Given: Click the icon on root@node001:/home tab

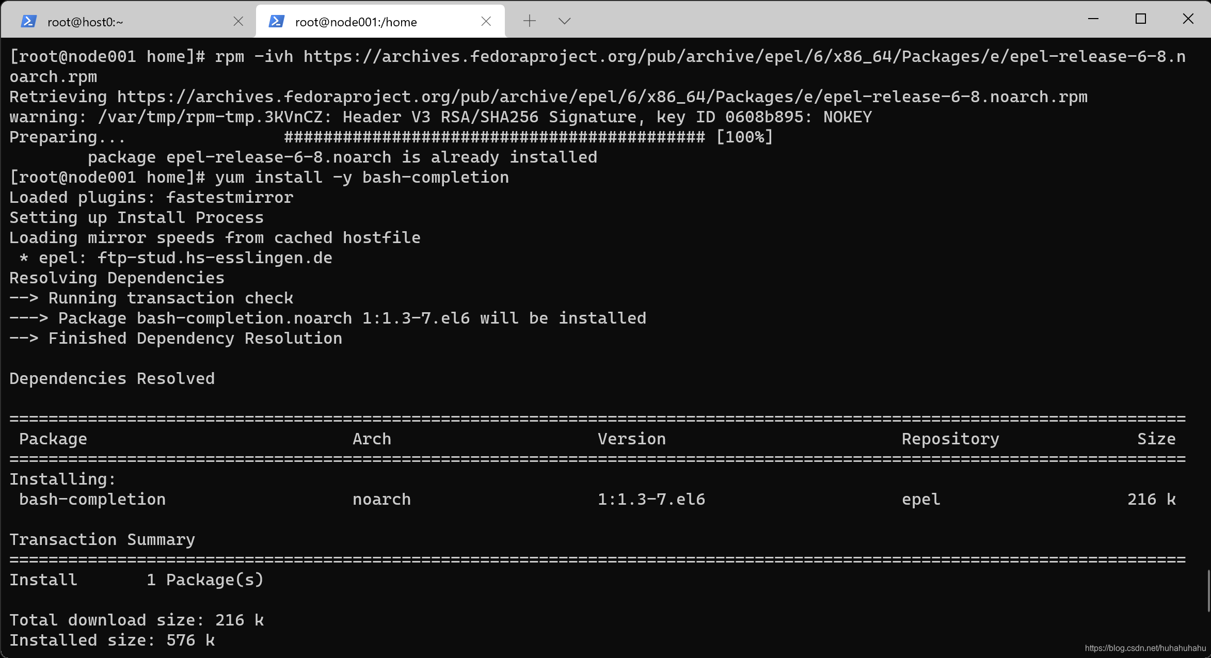Looking at the screenshot, I should pos(277,21).
